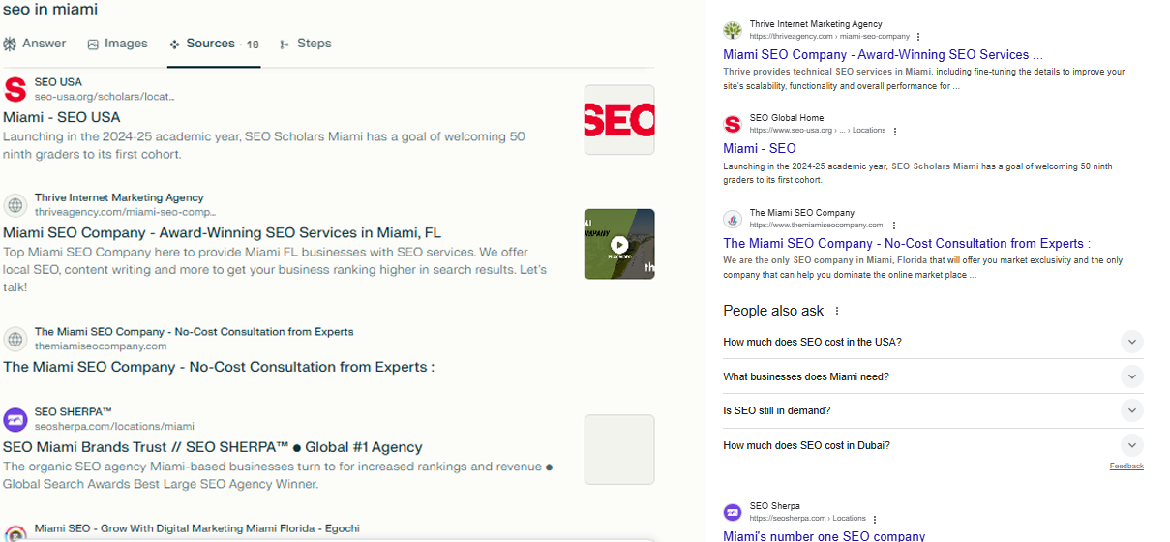Click the Feedback link under People also ask

[x=1126, y=467]
